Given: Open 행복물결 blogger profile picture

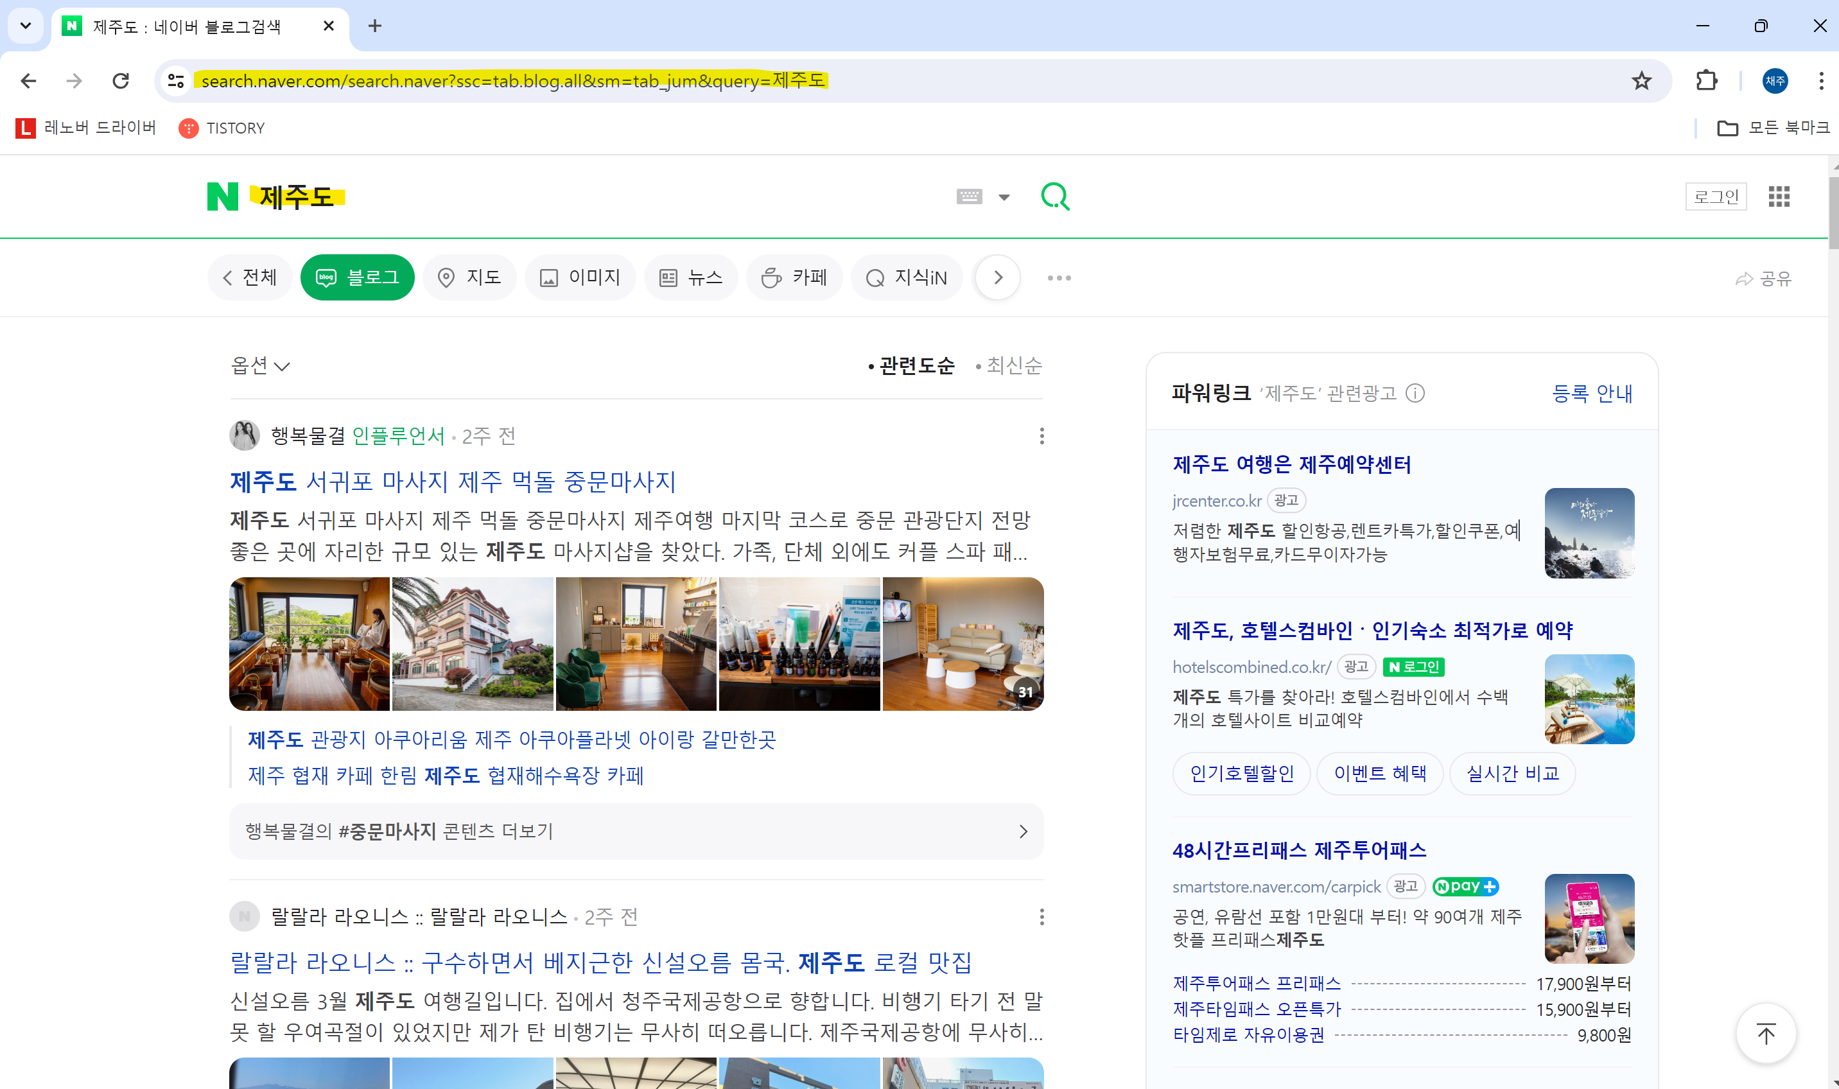Looking at the screenshot, I should click(245, 436).
